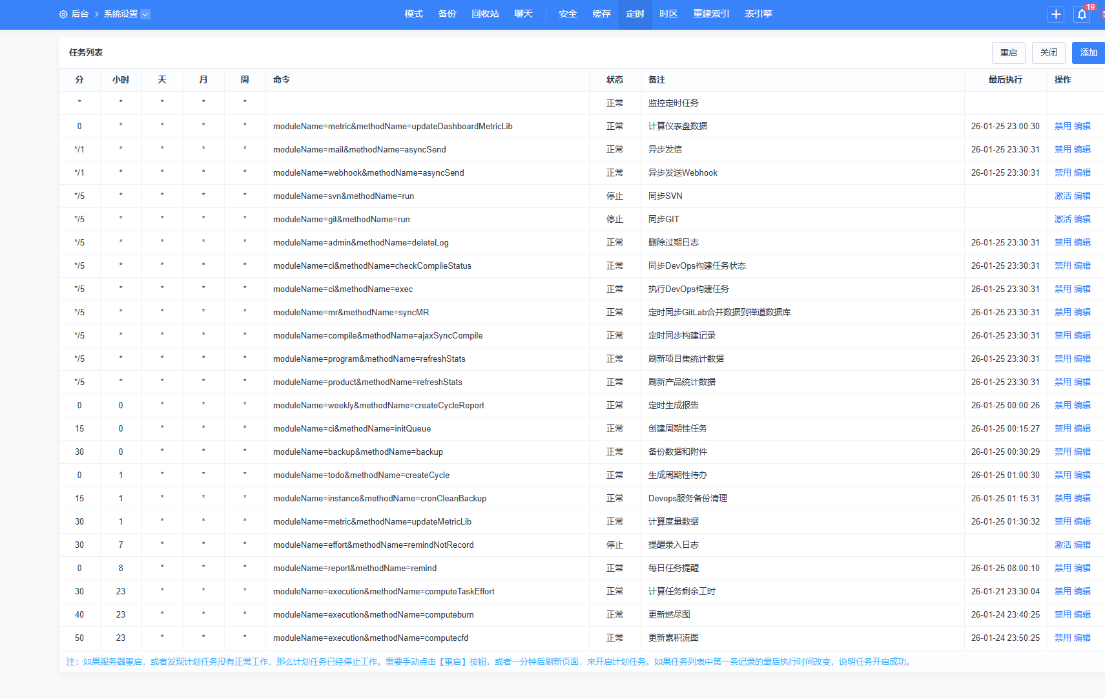This screenshot has width=1105, height=699.
Task: Select the 停止 status of the git task
Action: click(x=615, y=220)
